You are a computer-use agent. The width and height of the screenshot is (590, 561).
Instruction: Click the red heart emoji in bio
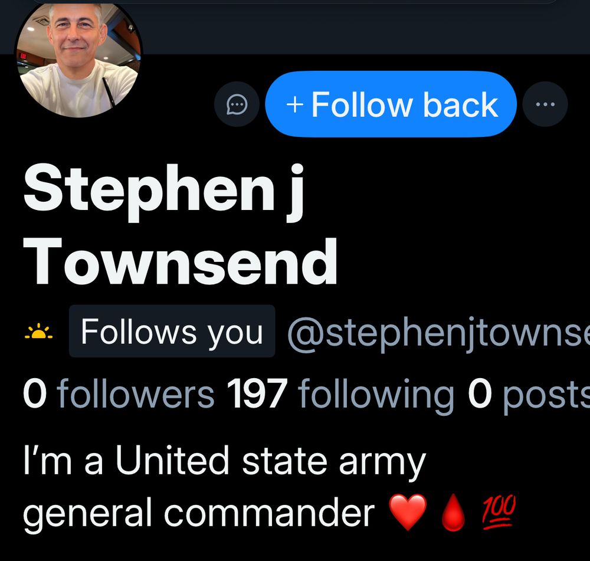[408, 511]
